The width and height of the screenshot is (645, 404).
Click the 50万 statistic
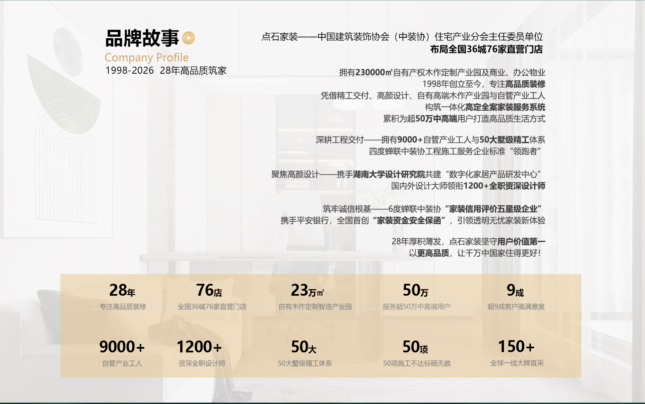pyautogui.click(x=416, y=290)
